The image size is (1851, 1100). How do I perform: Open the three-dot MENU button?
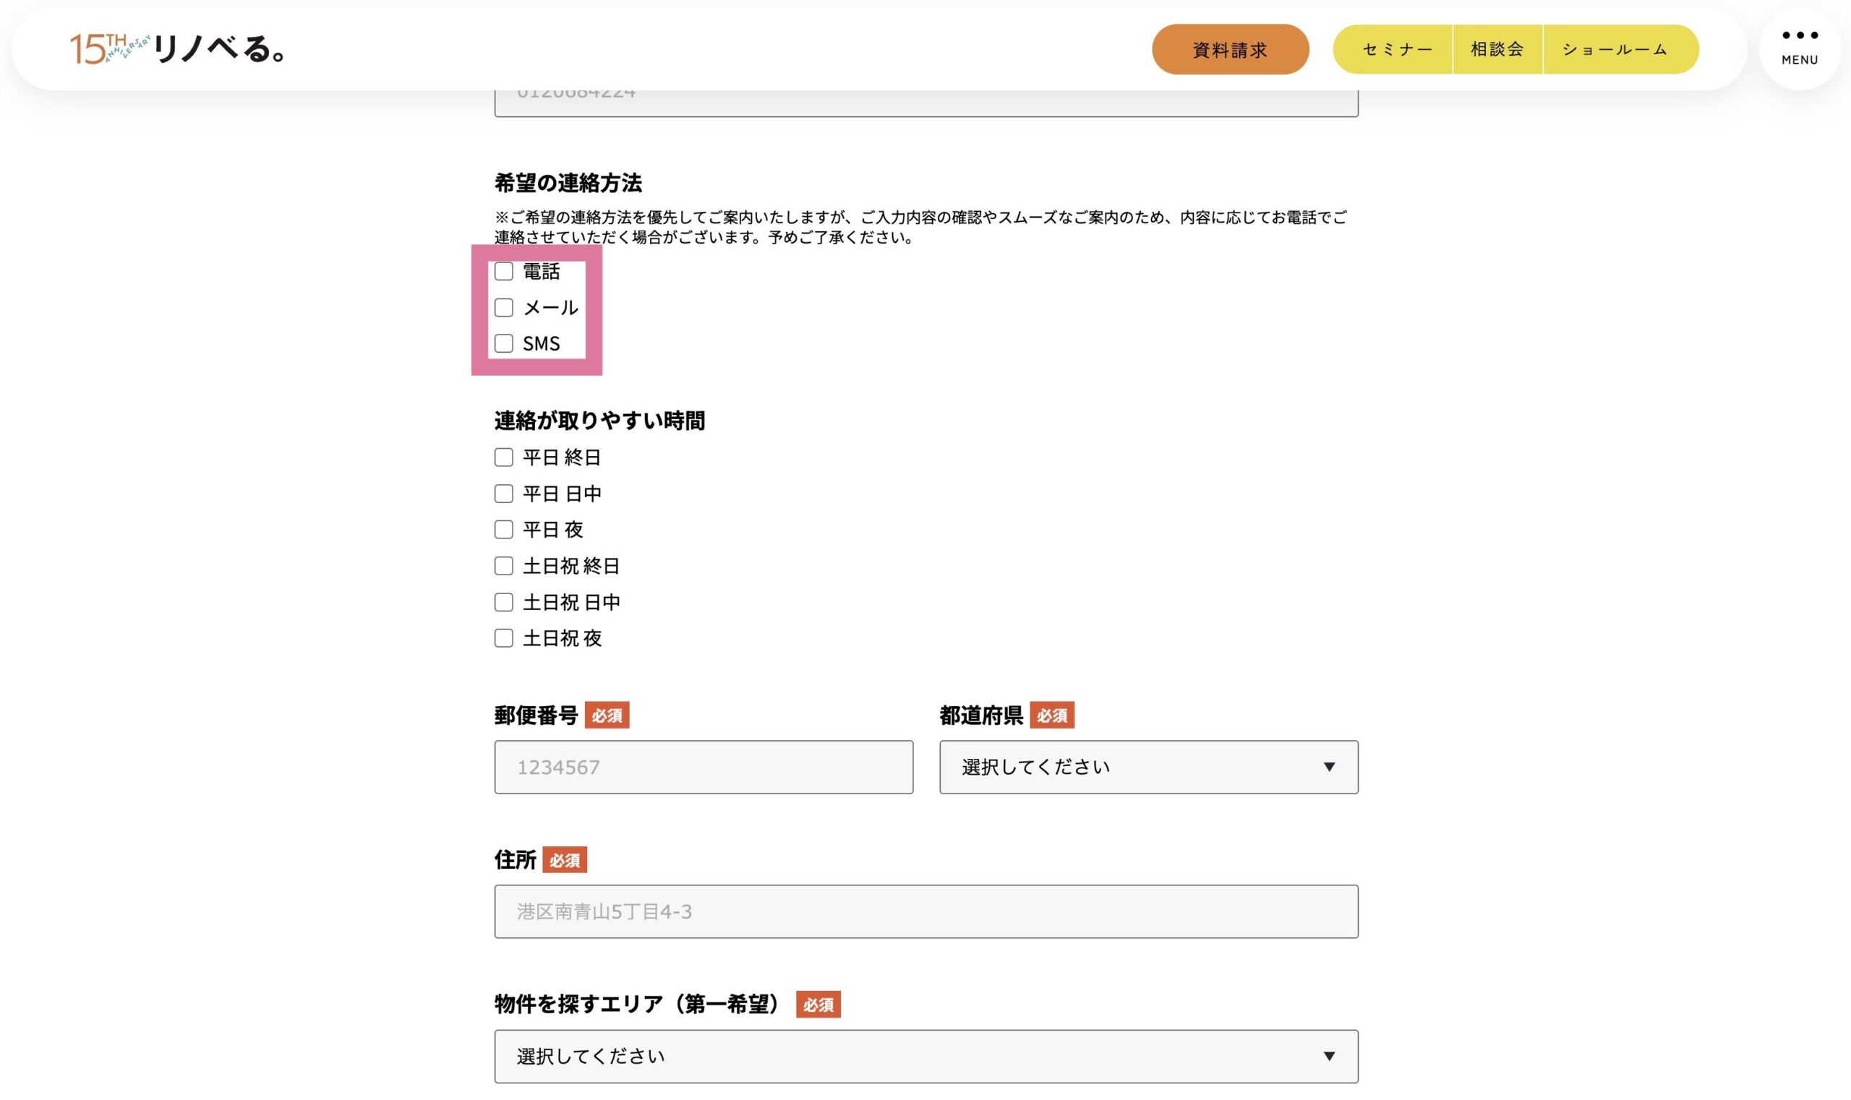pos(1798,48)
